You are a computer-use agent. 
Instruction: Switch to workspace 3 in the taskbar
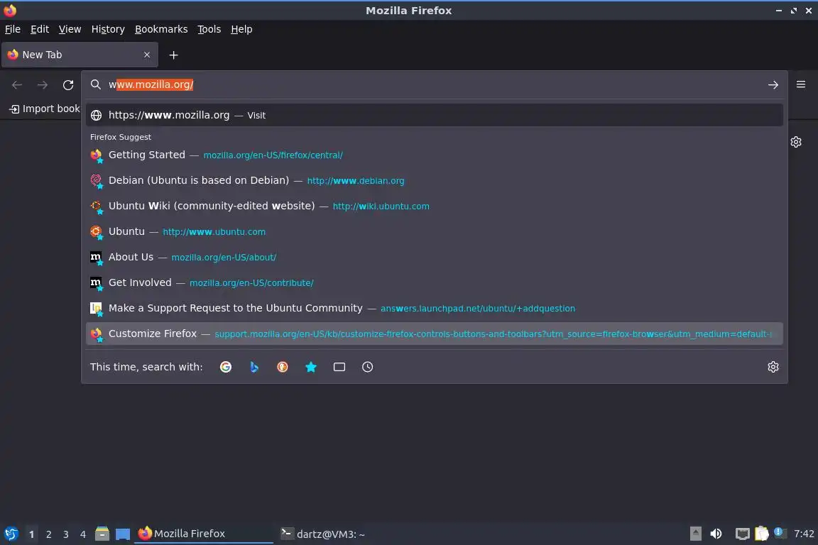point(66,534)
